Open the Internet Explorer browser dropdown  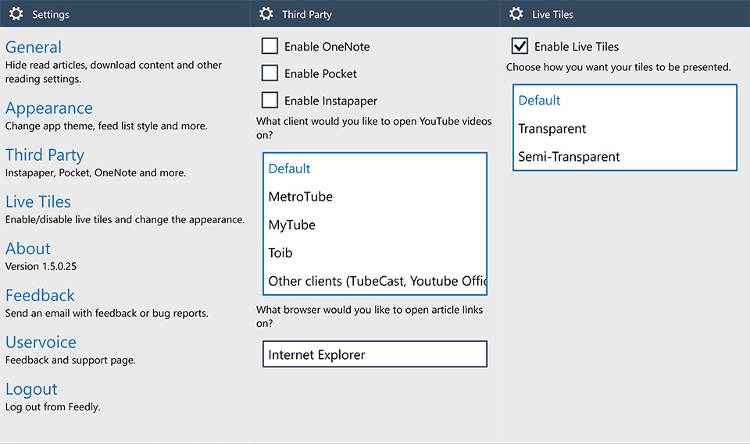click(375, 354)
